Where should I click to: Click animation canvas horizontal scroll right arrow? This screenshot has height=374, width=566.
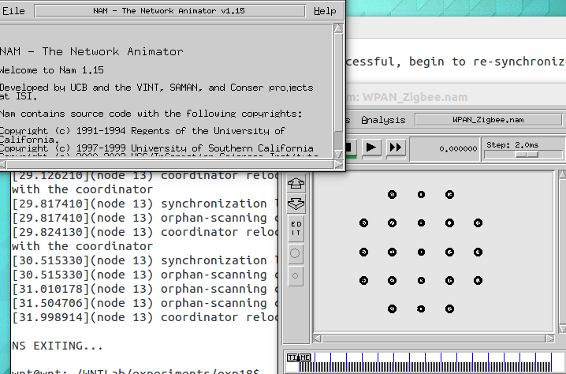(550, 338)
